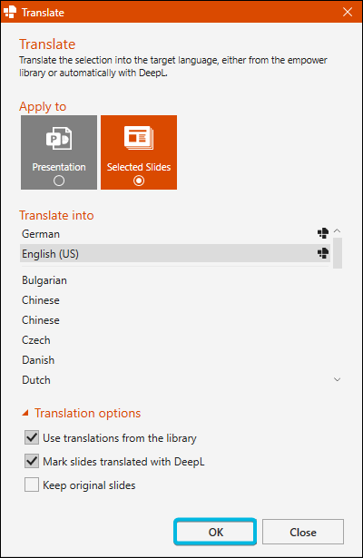Select the Presentation radio button
This screenshot has height=558, width=363.
[59, 181]
